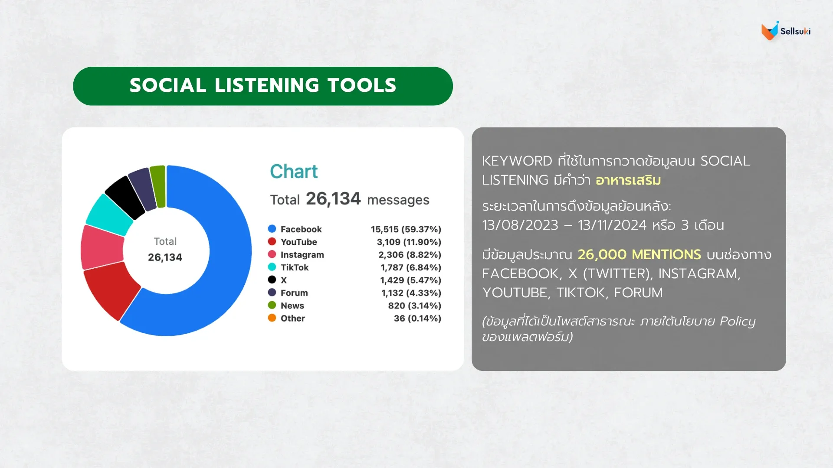Click the yellow 26,000 MENTIONS text

639,254
